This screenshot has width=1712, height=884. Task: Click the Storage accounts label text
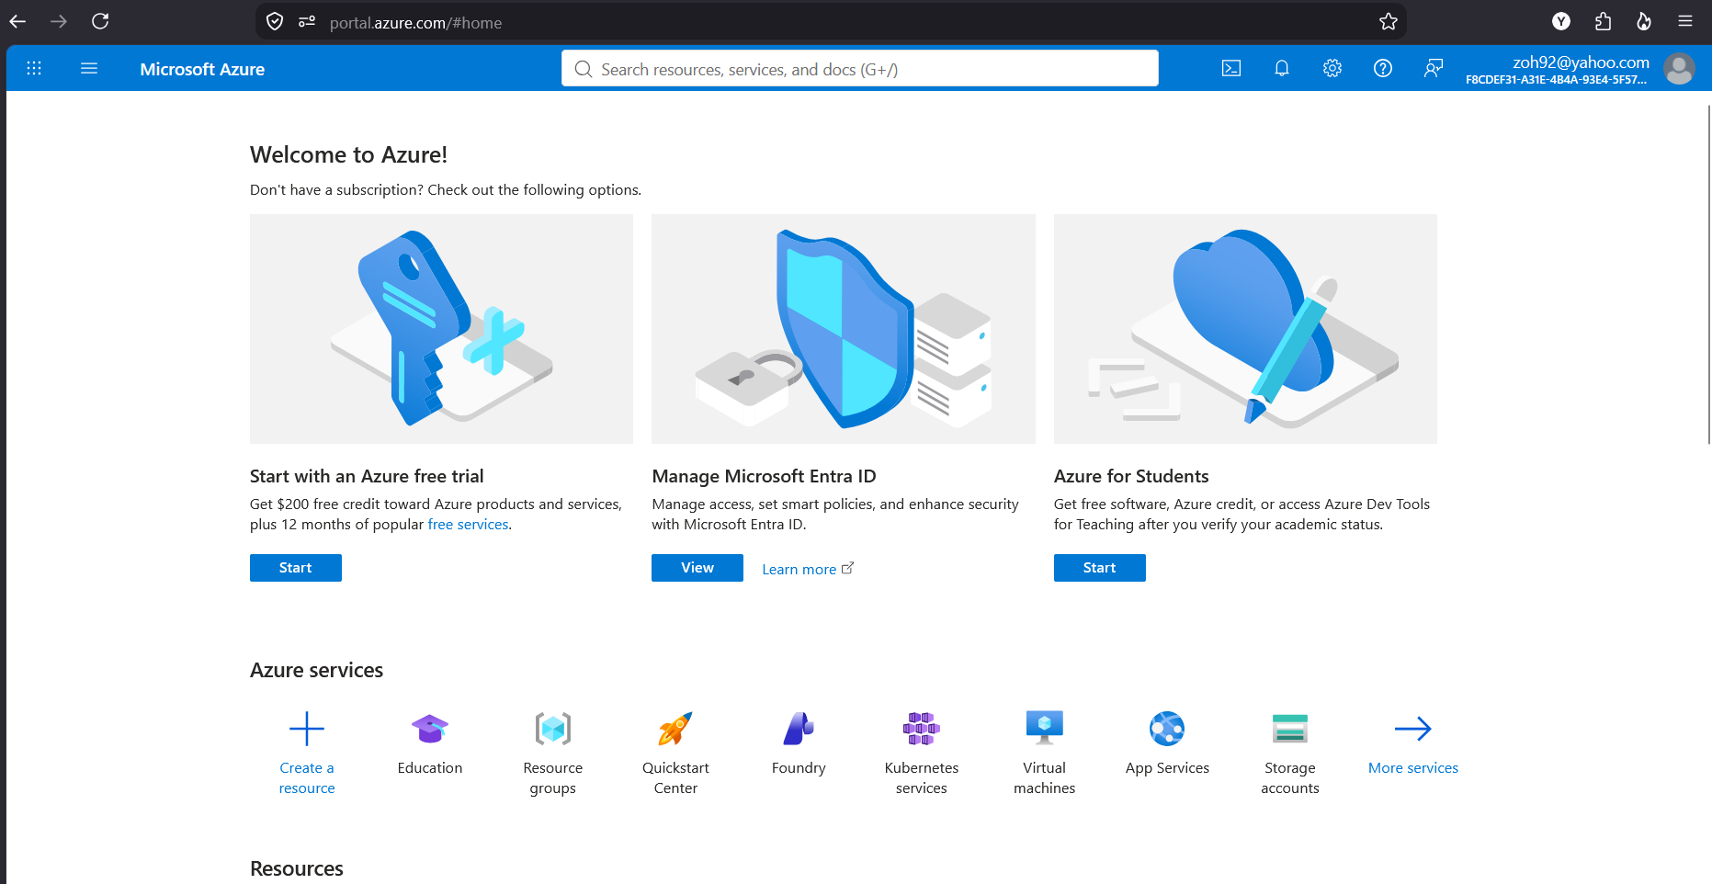[1290, 778]
